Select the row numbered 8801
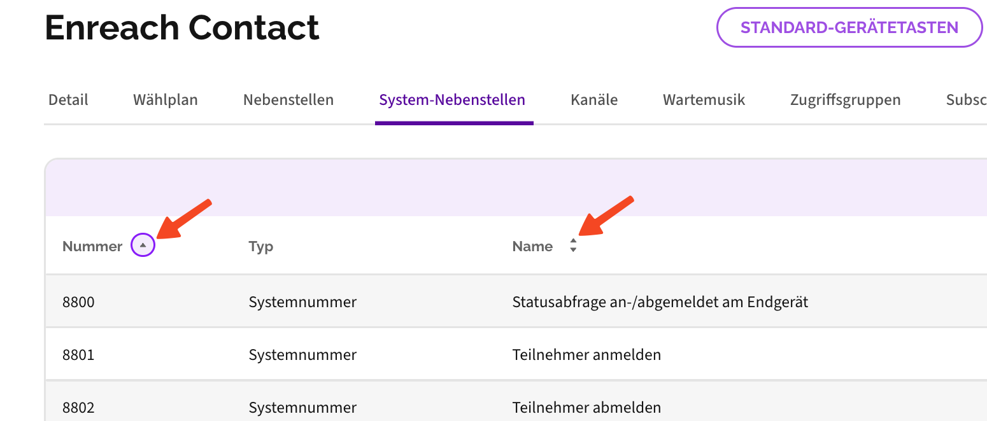Viewport: 987px width, 421px height. [78, 355]
